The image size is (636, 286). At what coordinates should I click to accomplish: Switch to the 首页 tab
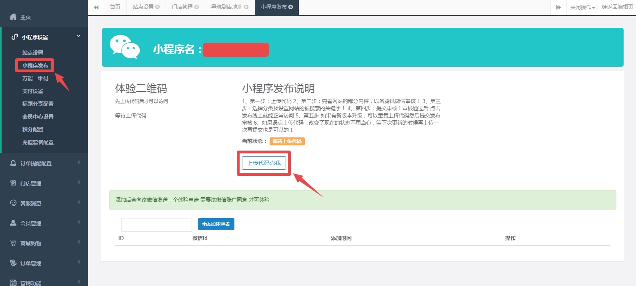tap(115, 7)
